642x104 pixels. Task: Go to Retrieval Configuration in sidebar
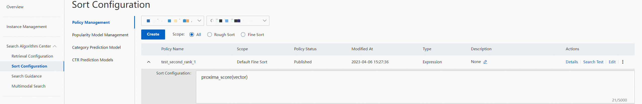(x=32, y=56)
